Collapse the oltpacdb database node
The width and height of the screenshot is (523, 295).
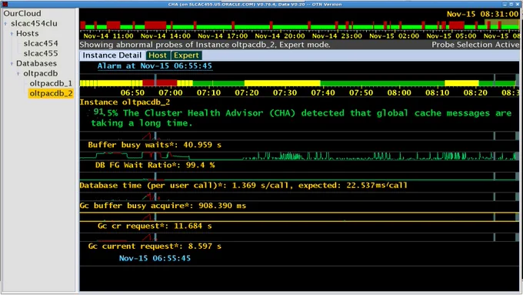[x=18, y=73]
